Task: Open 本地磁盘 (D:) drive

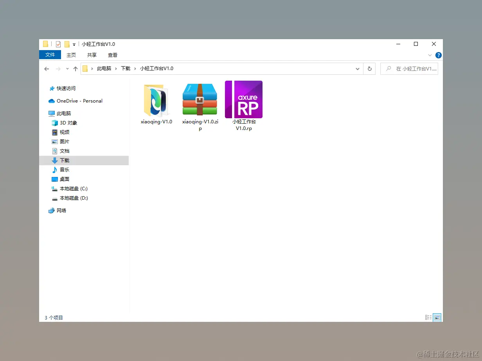Action: (70, 198)
